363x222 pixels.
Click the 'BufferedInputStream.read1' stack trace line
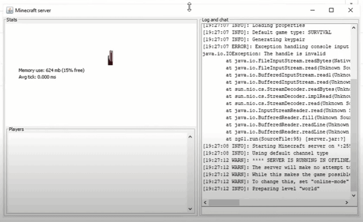click(288, 75)
